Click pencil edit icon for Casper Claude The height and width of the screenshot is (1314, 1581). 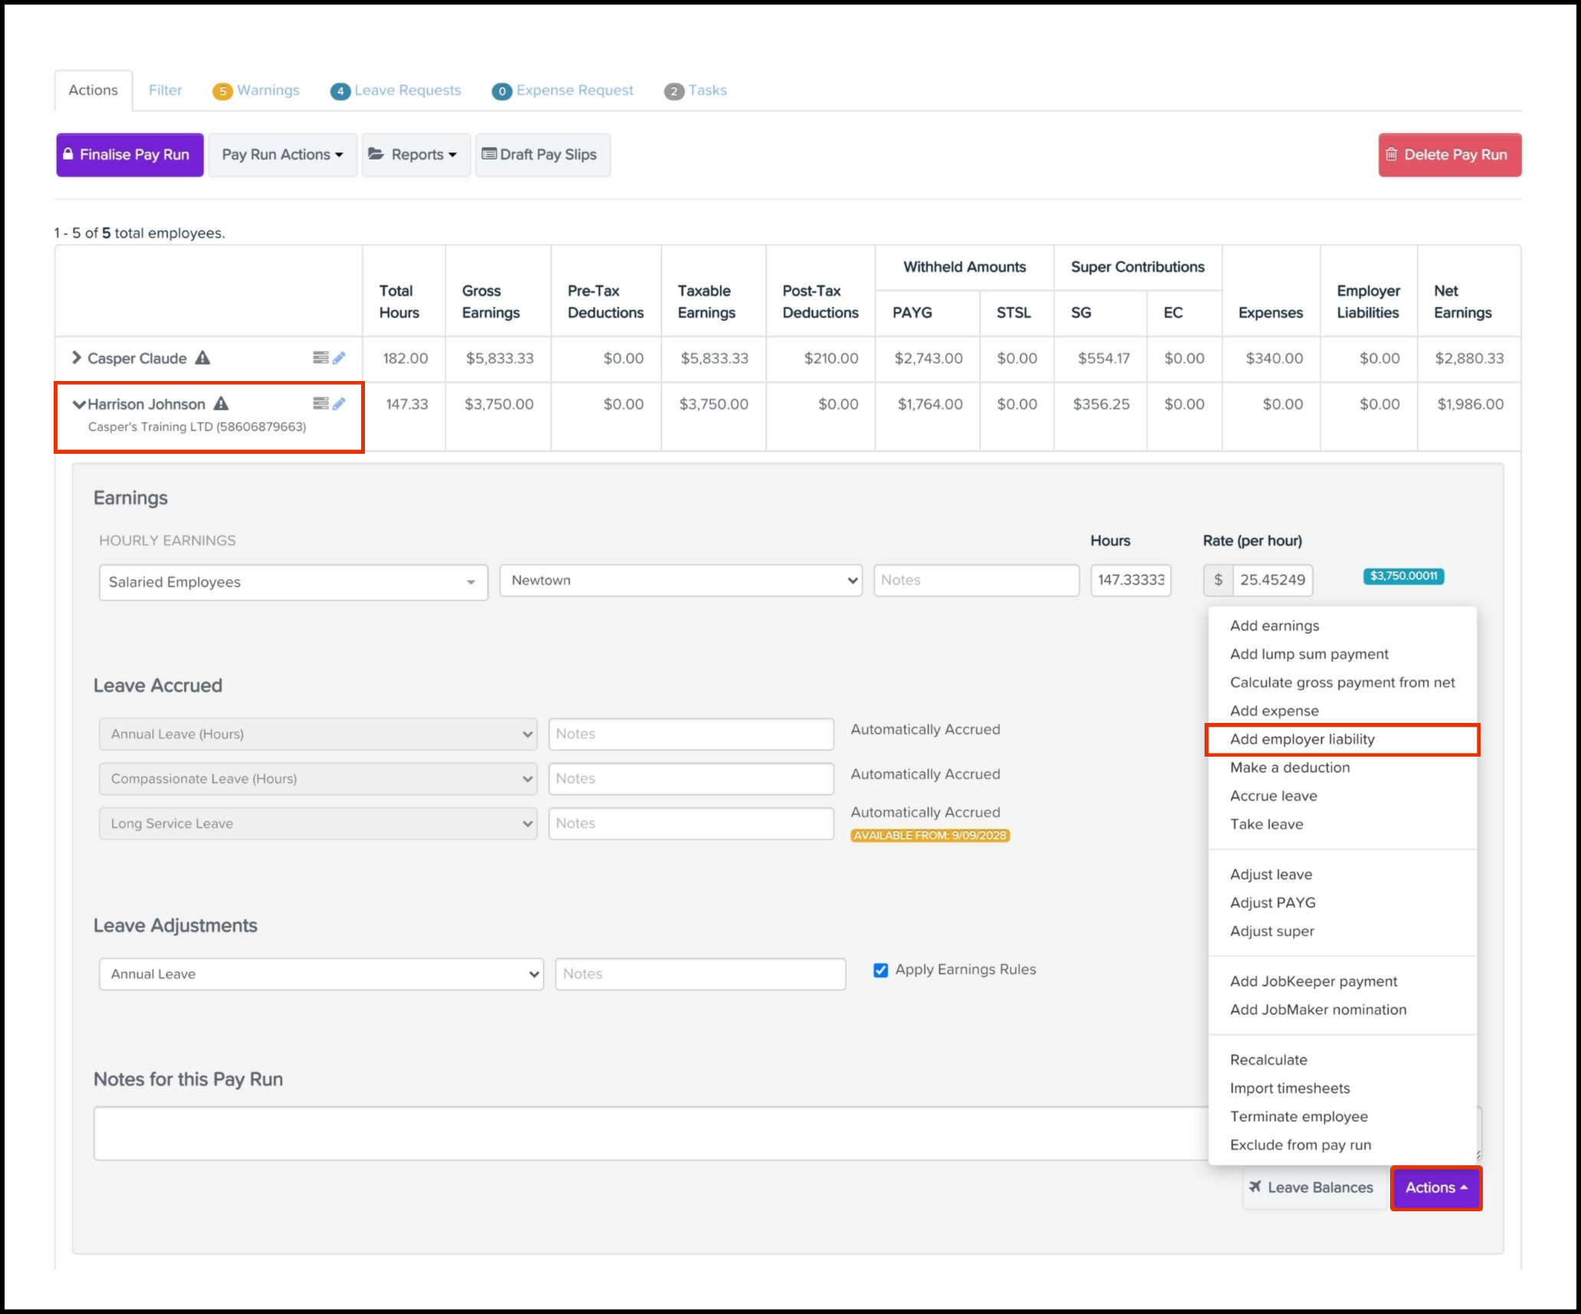[339, 358]
